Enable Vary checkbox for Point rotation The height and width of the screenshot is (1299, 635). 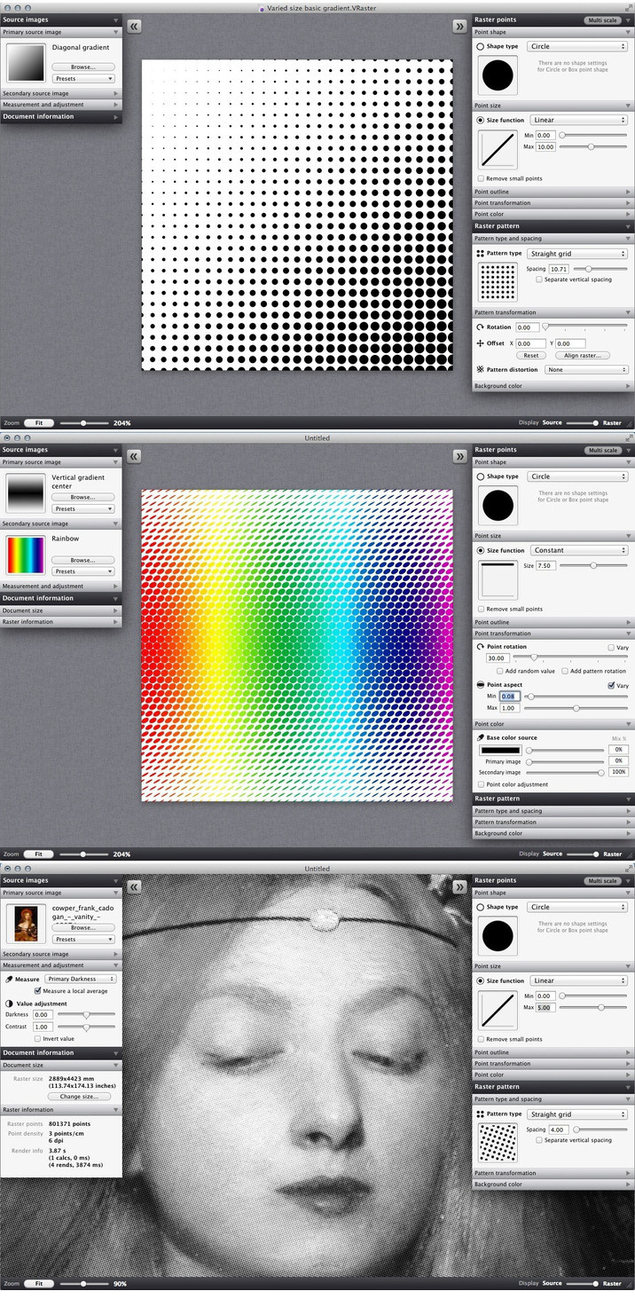611,648
